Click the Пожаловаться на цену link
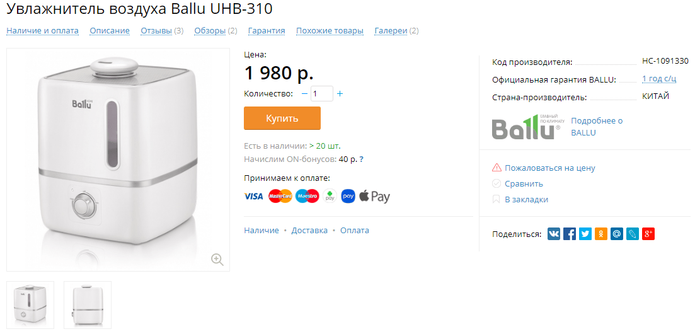Screen dimensions: 695x334 point(544,168)
